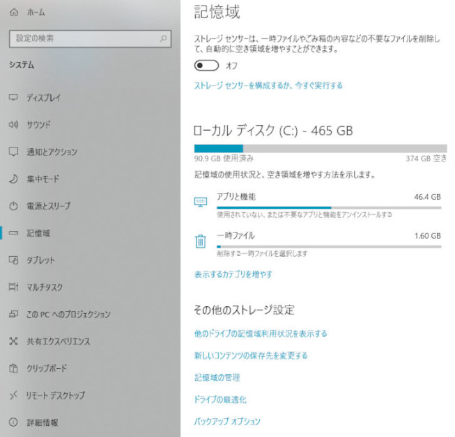Open このPCへのプロジェクション settings
The height and width of the screenshot is (437, 455).
pos(68,314)
